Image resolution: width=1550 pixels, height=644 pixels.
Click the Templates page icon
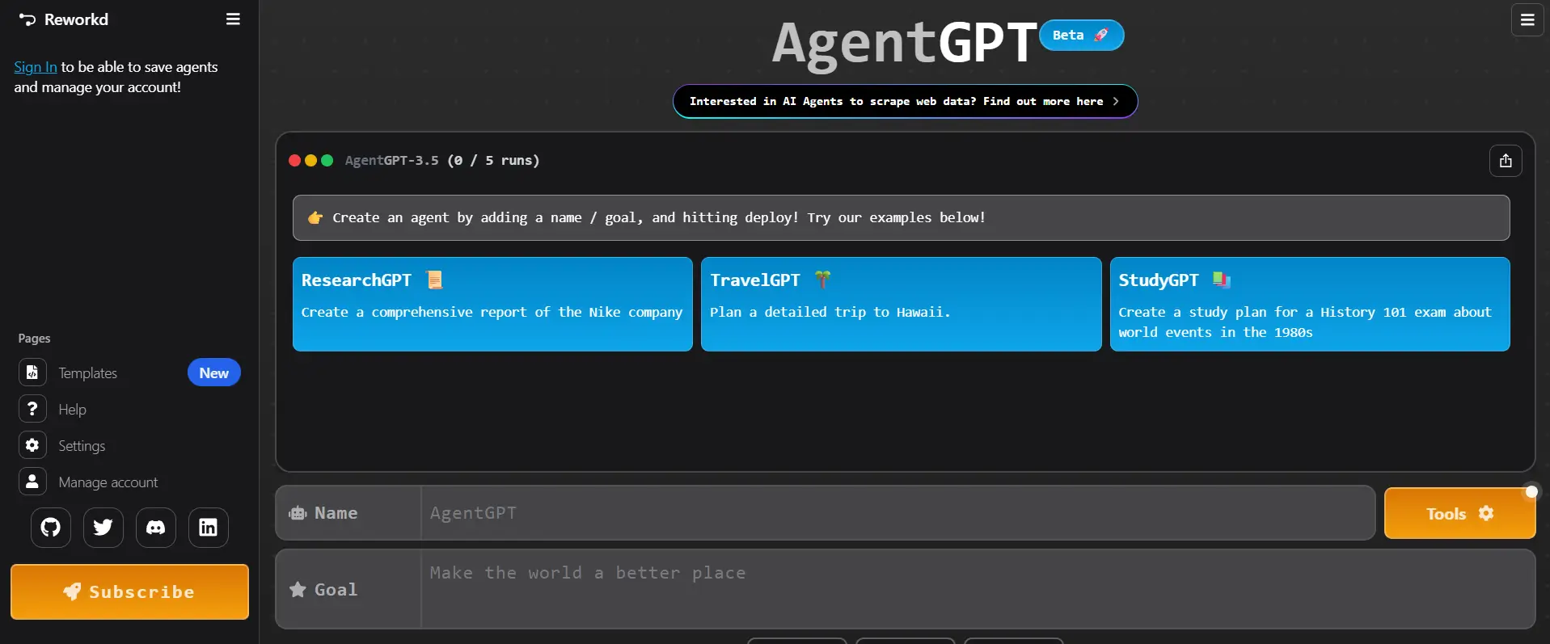pos(32,373)
